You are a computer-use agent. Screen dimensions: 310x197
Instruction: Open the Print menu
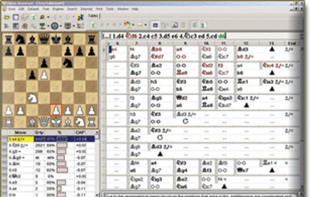[99, 9]
